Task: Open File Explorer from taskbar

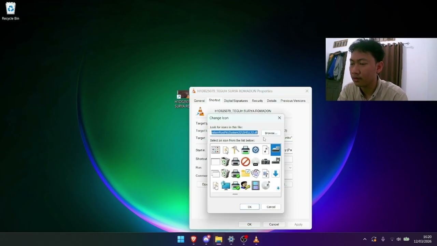Action: point(218,239)
